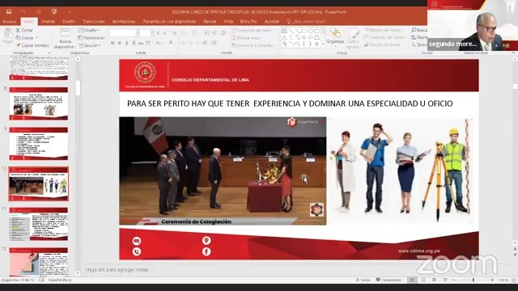This screenshot has width=518, height=291.
Task: Toggle bold formatting N
Action: tap(113, 43)
